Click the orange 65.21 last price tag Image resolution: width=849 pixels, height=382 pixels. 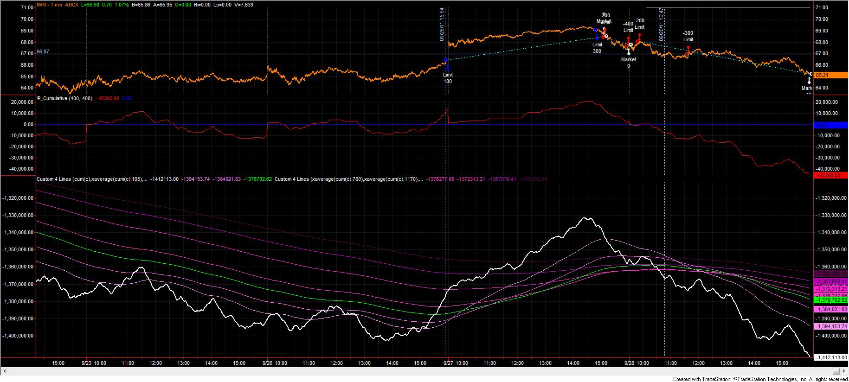point(831,75)
